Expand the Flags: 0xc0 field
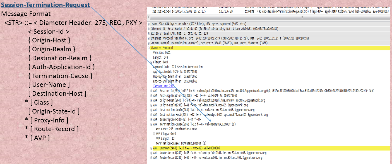The image size is (392, 164). 151,62
